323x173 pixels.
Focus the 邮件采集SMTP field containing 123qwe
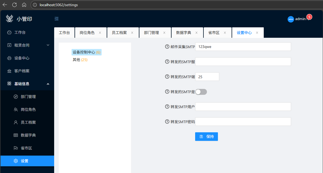pos(243,47)
